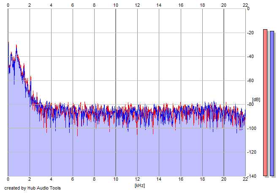
Task: Click the -100 dB scale value
Action: 251,128
